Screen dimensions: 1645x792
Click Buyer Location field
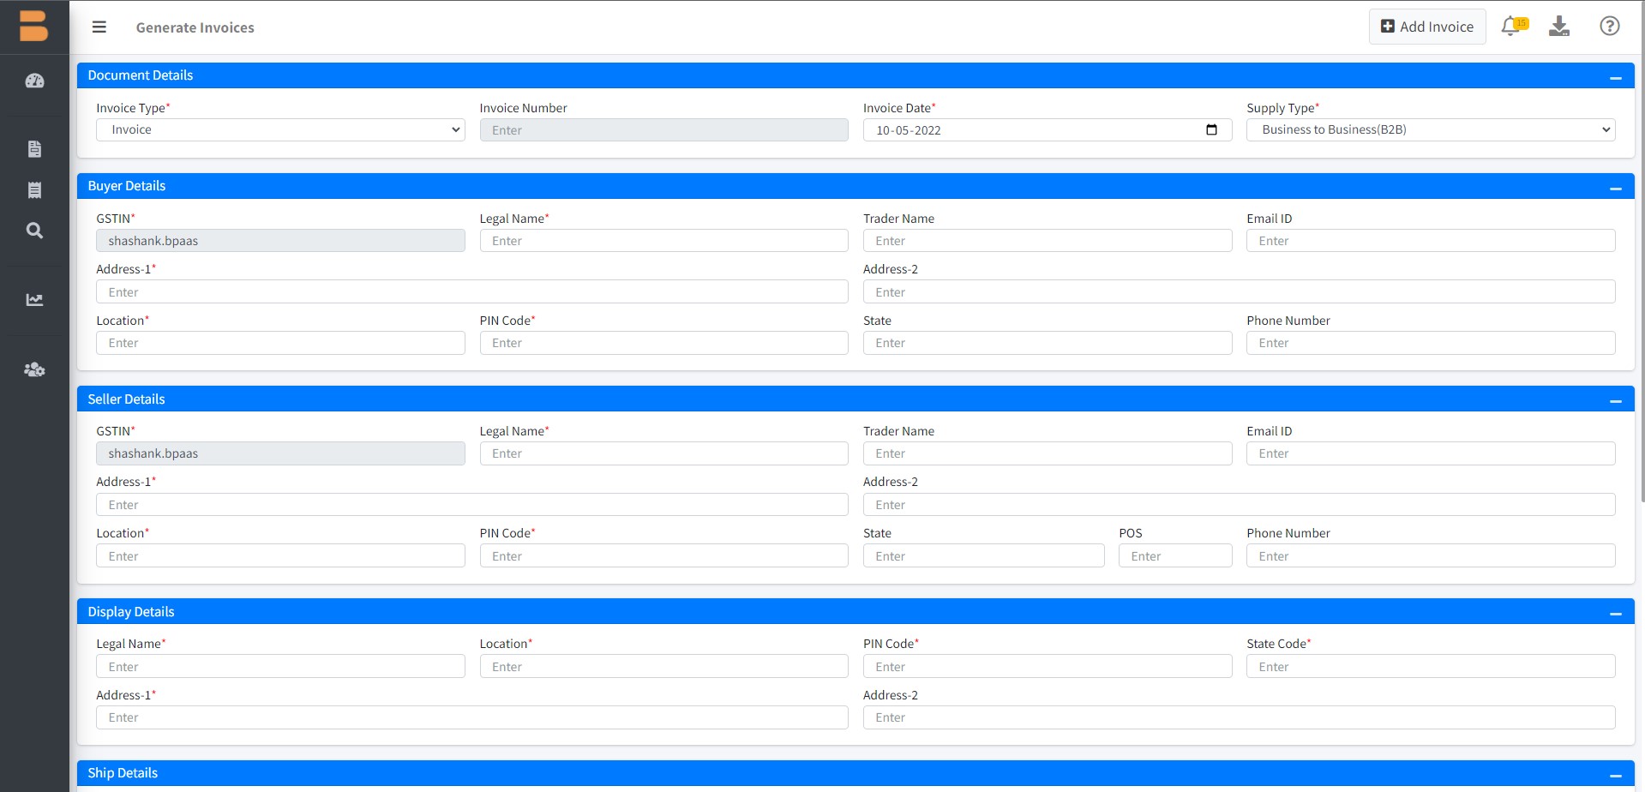pos(280,343)
